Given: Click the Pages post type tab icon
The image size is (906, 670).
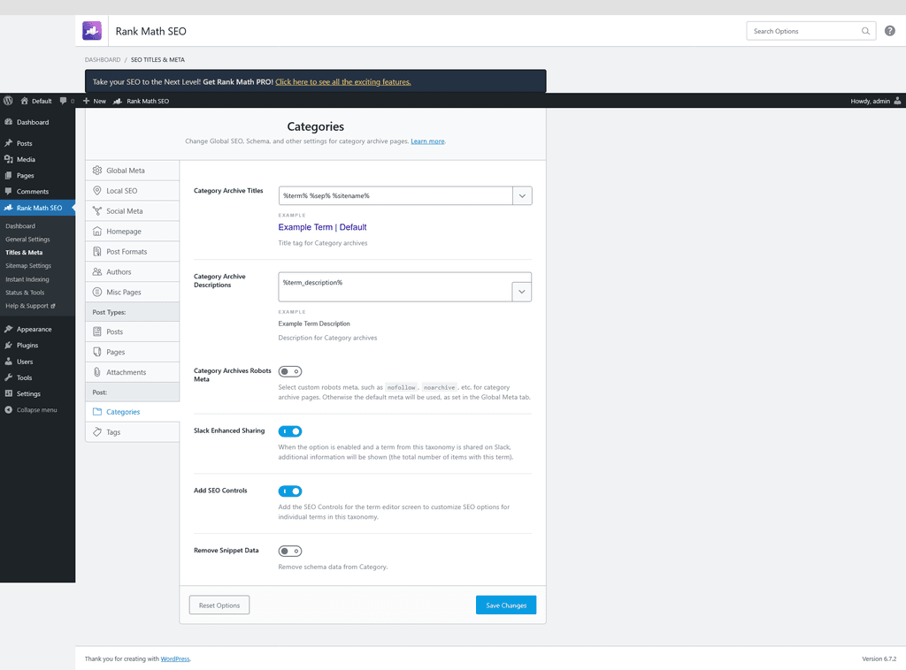Looking at the screenshot, I should (97, 352).
